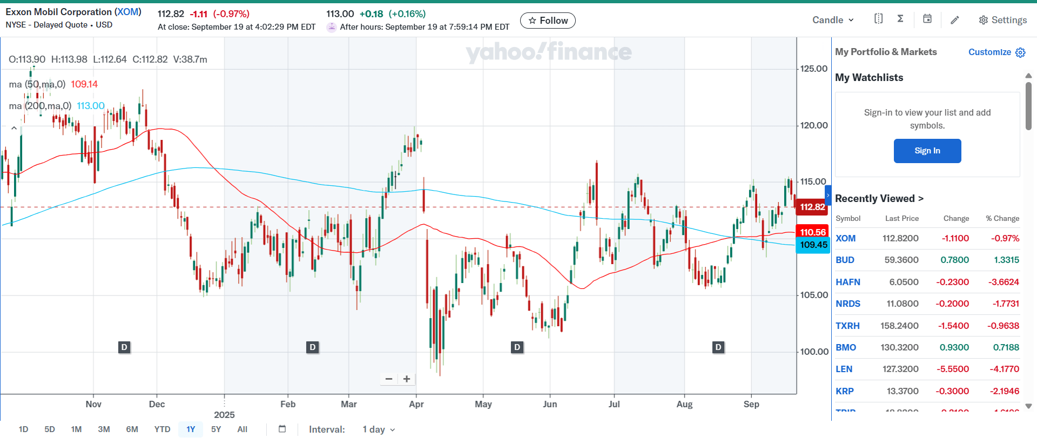Open XOM in Recently Viewed list
Viewport: 1037px width, 444px height.
845,238
